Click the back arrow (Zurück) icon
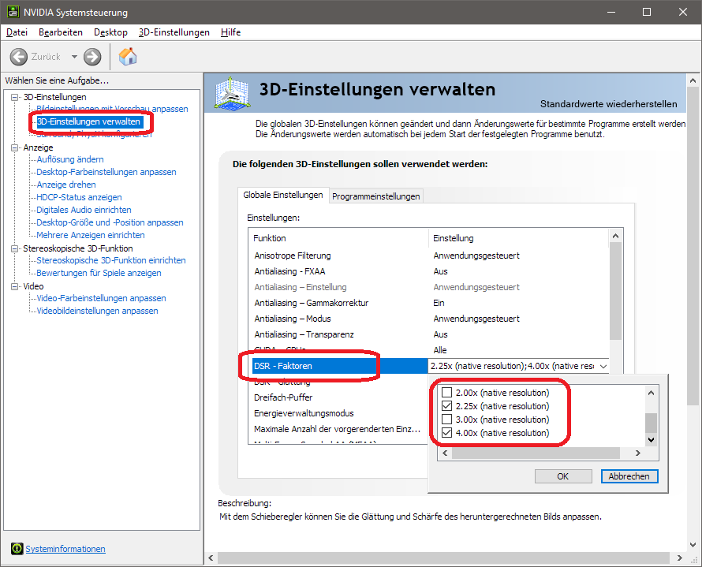702x567 pixels. [19, 57]
